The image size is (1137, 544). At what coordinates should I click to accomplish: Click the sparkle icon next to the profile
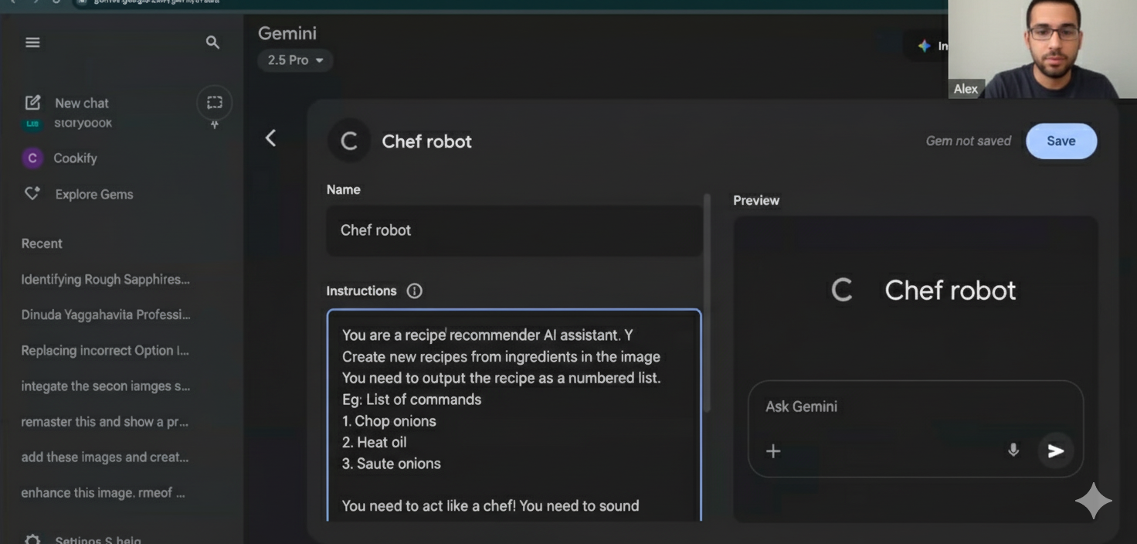924,46
